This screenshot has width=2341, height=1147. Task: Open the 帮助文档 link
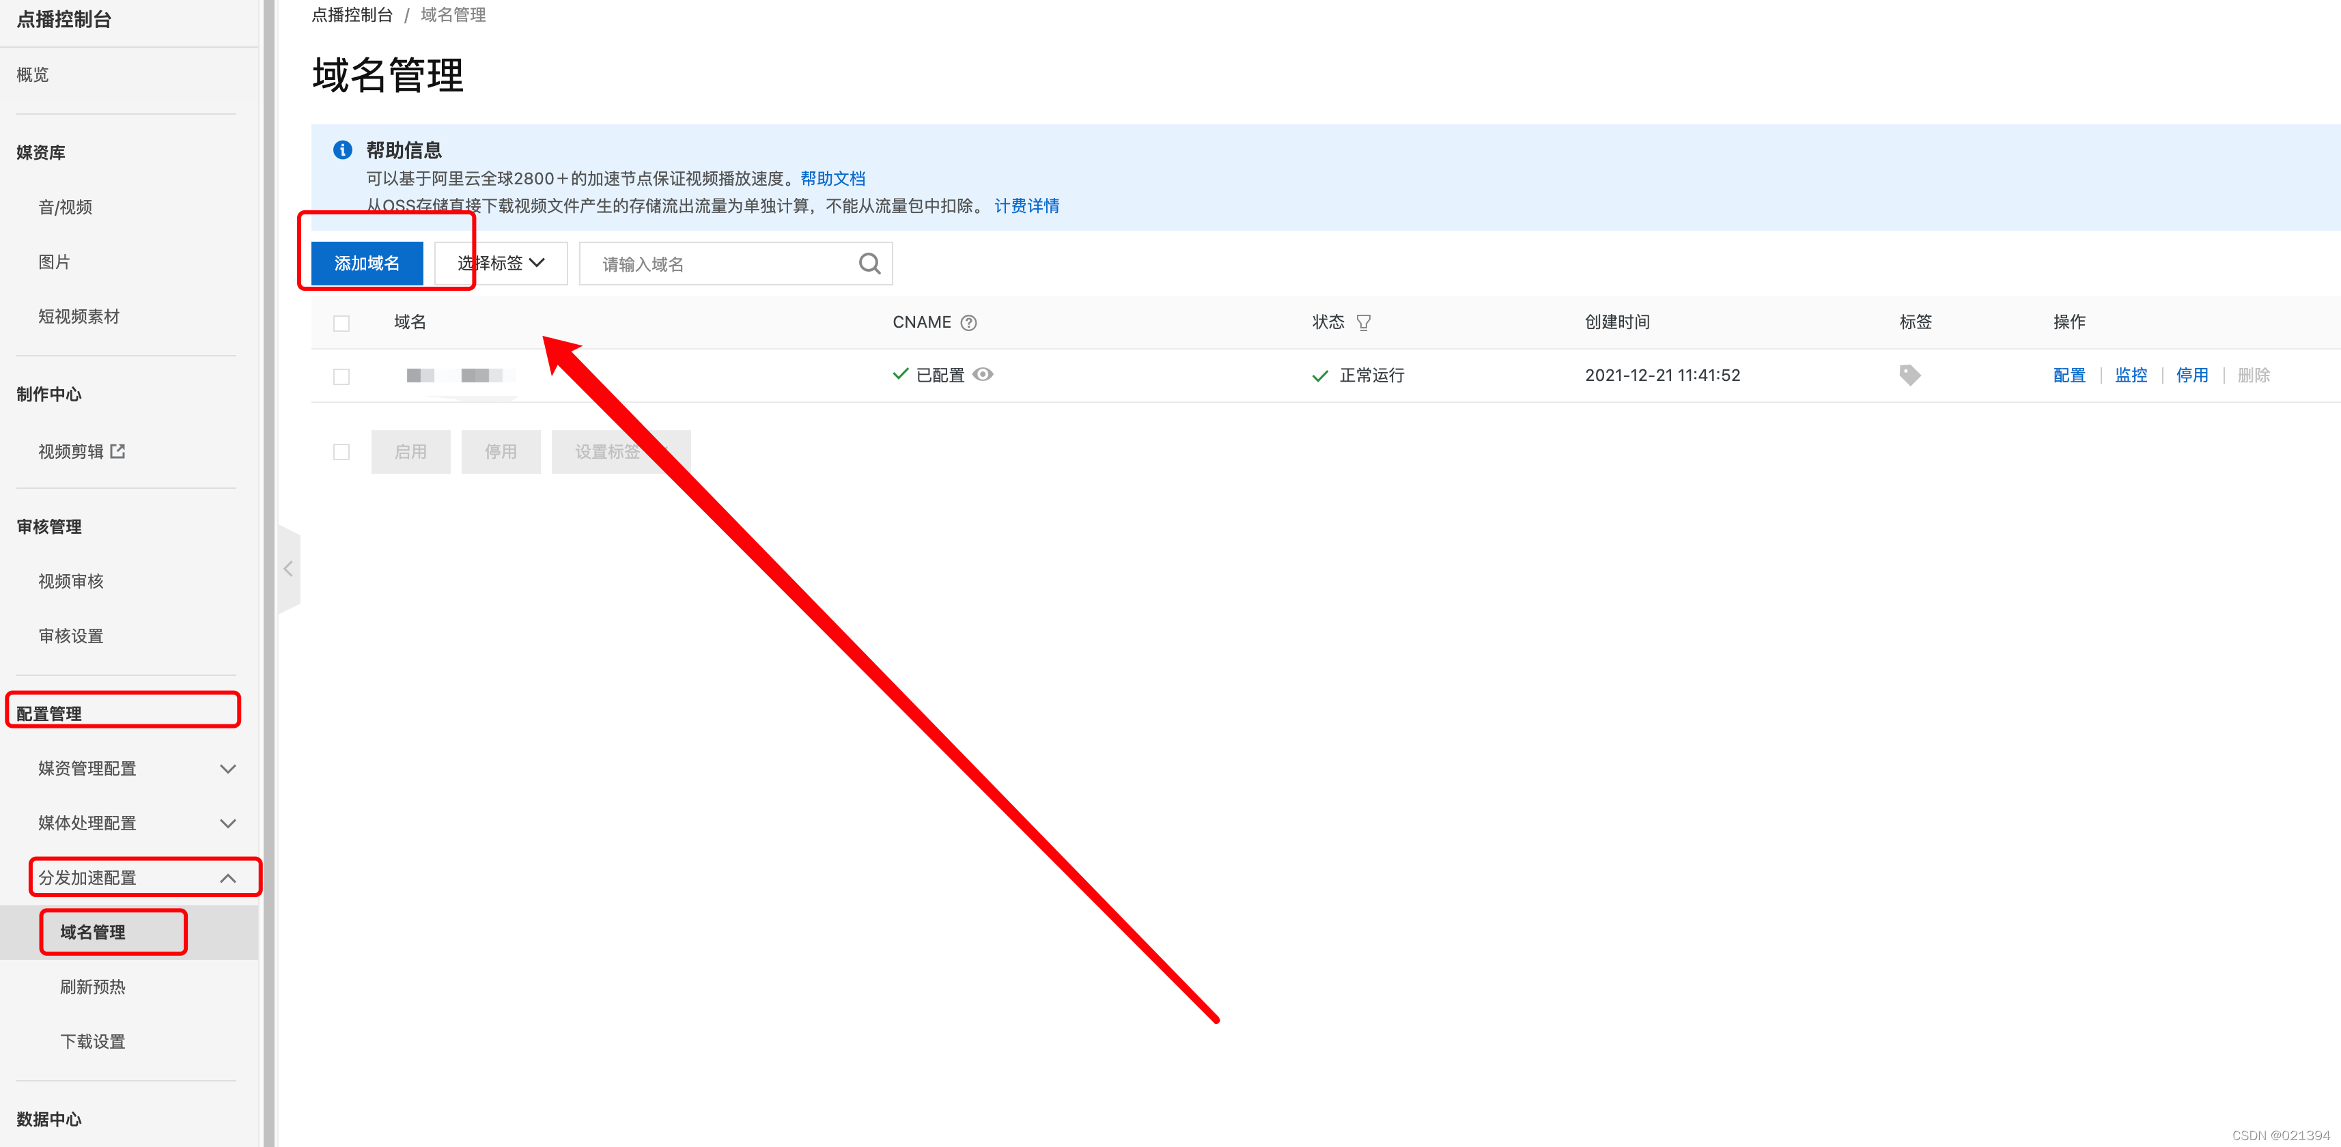[x=832, y=179]
